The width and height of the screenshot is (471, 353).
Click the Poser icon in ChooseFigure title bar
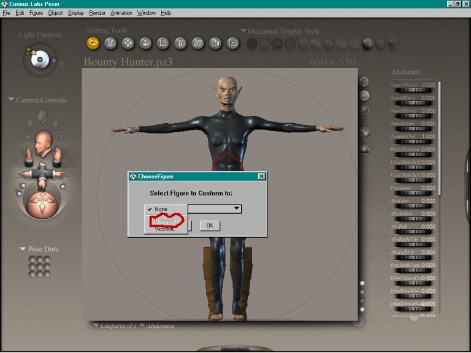132,176
